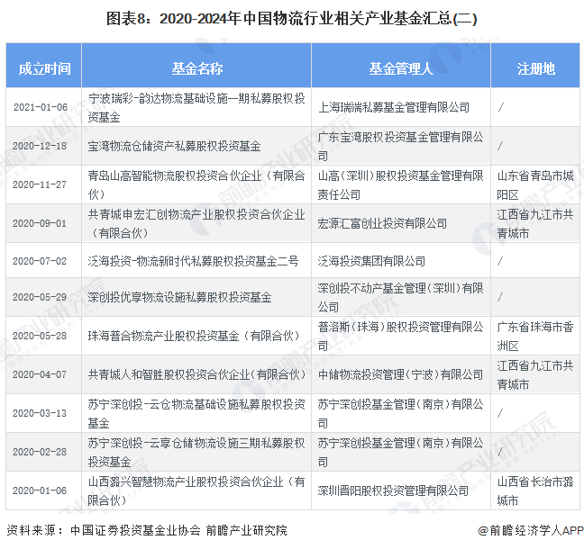This screenshot has height=549, width=584.
Task: Click fund name 山西潞兴智慧物流产业股权投资合伙企业
Action: pyautogui.click(x=196, y=491)
